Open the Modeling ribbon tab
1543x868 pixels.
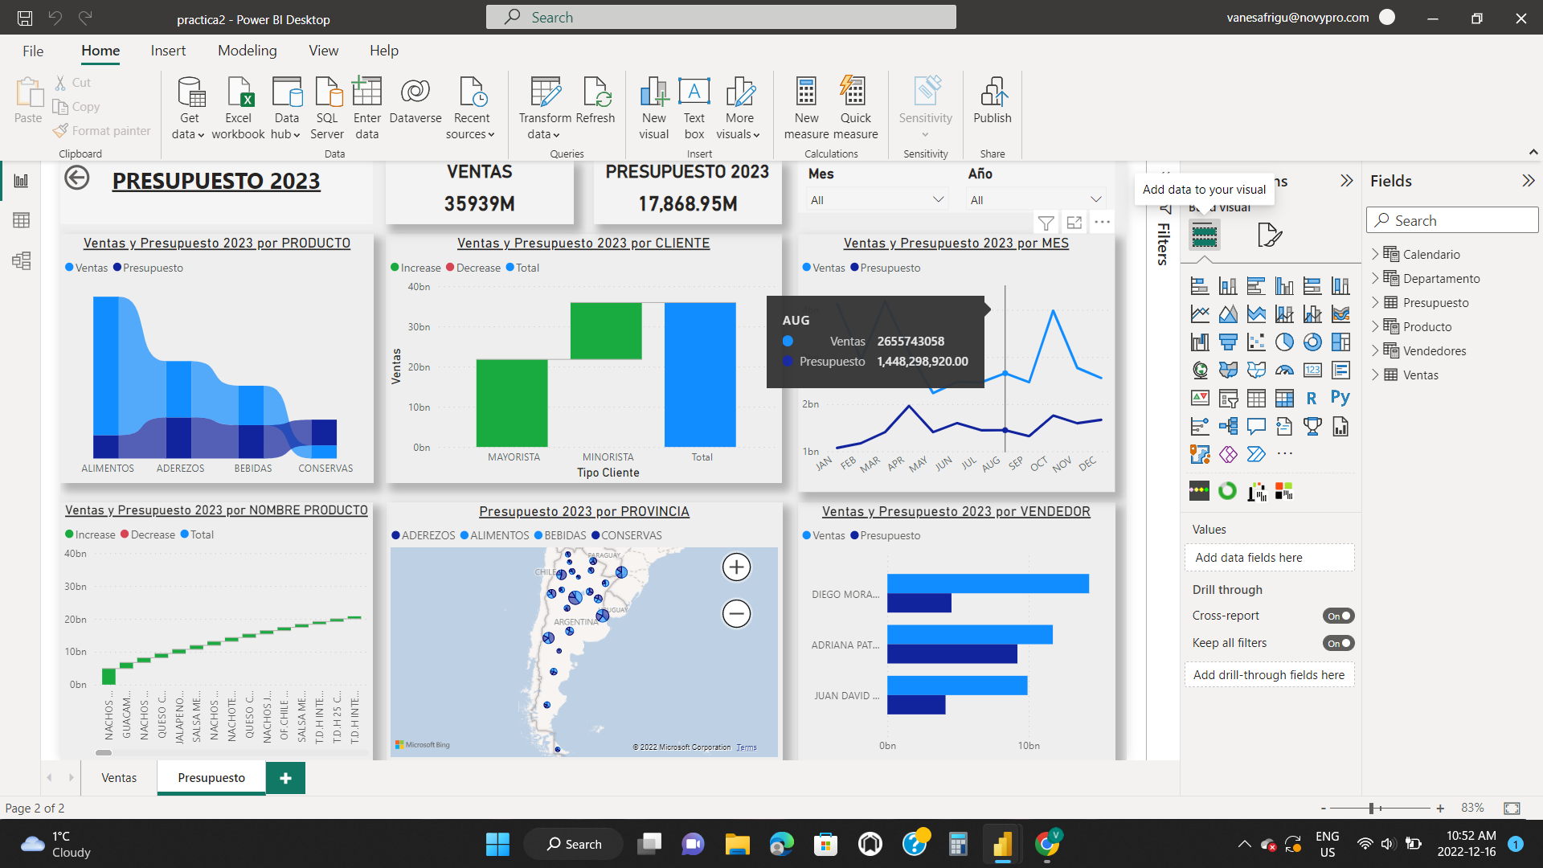[247, 51]
